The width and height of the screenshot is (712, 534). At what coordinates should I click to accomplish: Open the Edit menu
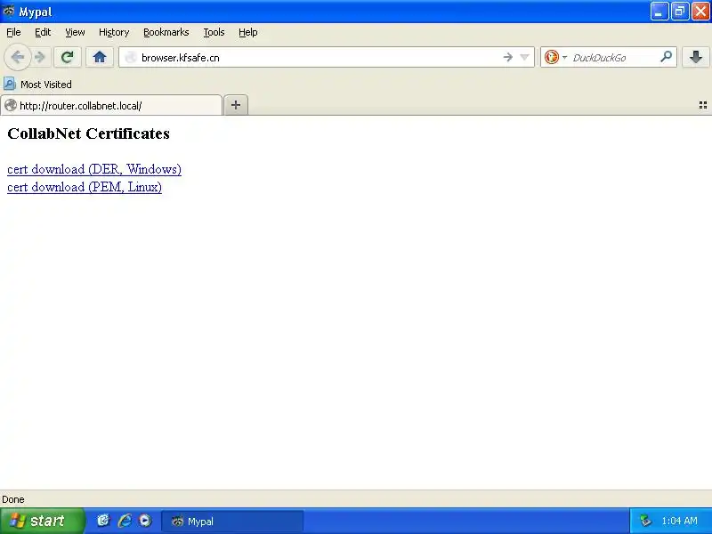43,32
